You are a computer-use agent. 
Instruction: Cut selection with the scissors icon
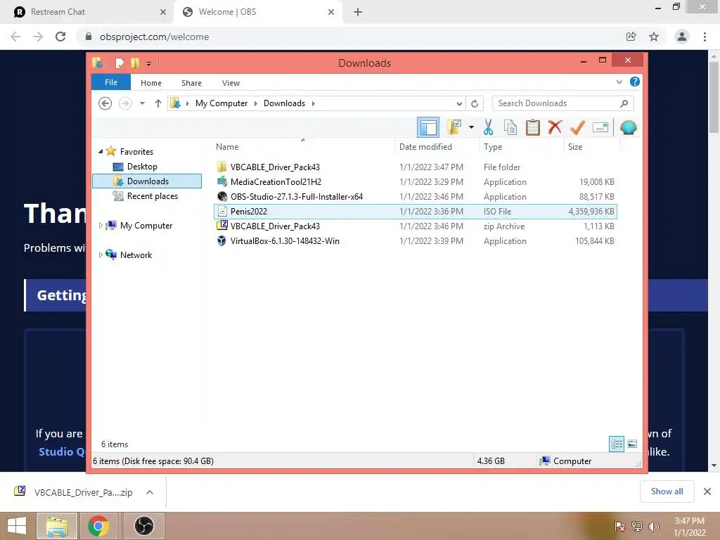pyautogui.click(x=488, y=127)
